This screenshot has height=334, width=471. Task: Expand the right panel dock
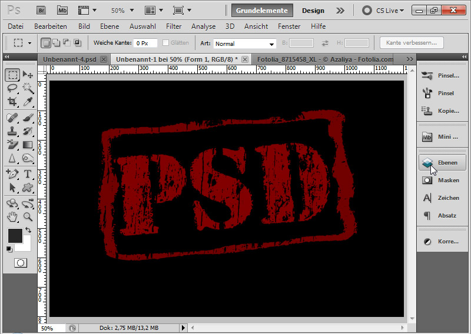(x=465, y=56)
